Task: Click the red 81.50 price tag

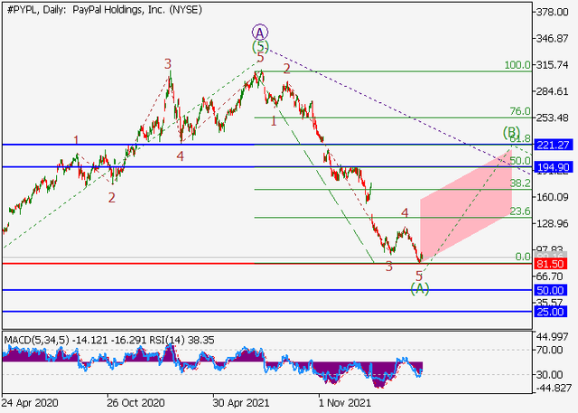Action: (552, 263)
